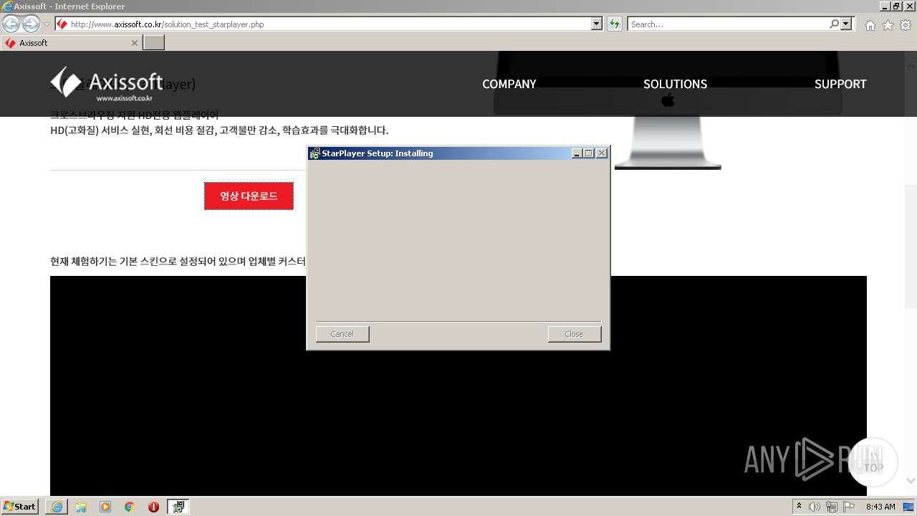
Task: Click the Axissoft logo
Action: tap(106, 83)
